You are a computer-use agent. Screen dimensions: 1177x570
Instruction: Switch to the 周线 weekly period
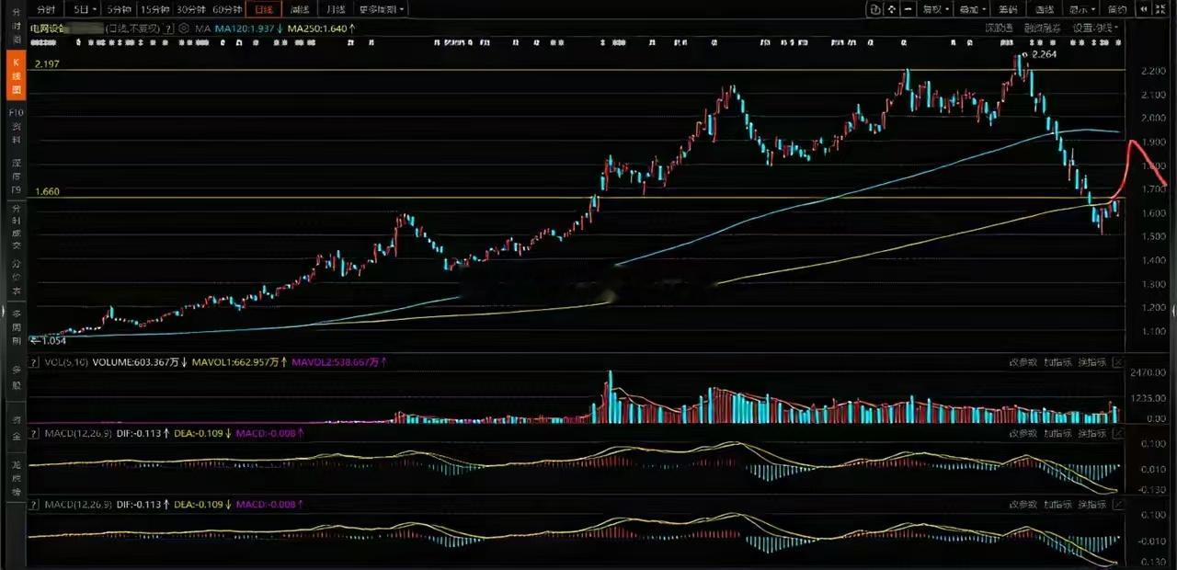click(299, 9)
